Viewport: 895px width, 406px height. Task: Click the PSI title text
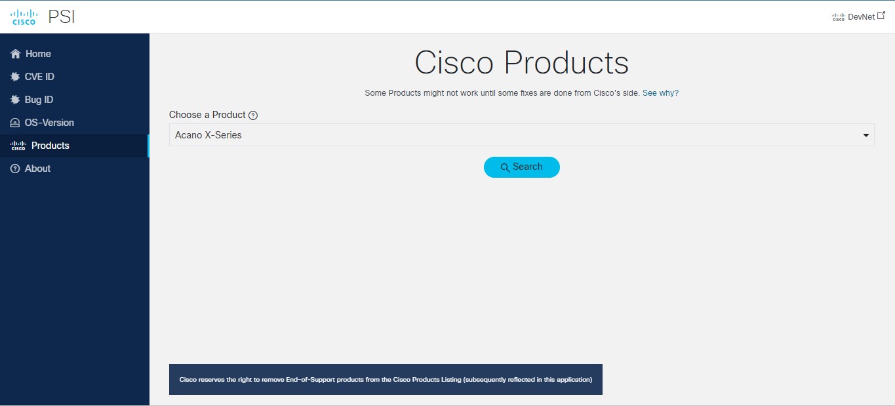62,17
